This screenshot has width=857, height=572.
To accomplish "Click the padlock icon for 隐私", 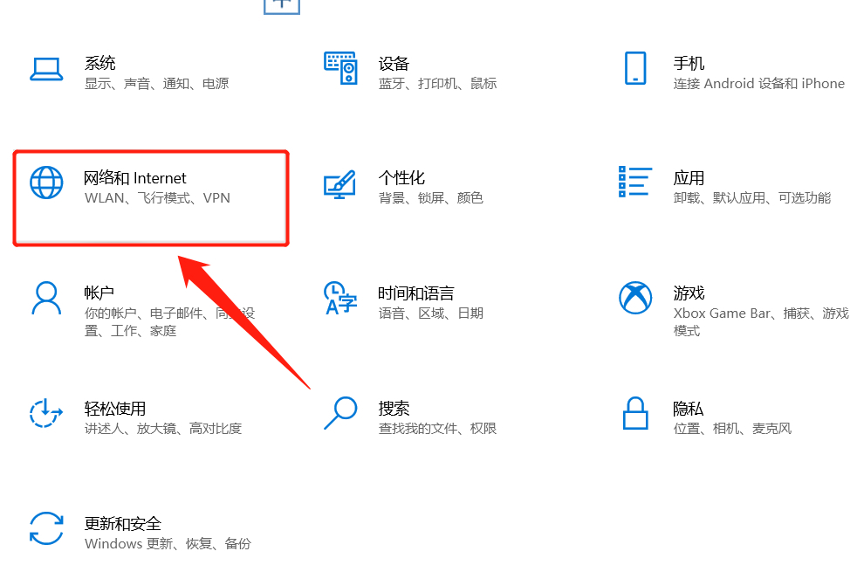I will pyautogui.click(x=634, y=413).
